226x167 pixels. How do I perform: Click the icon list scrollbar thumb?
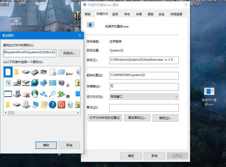coord(11,113)
